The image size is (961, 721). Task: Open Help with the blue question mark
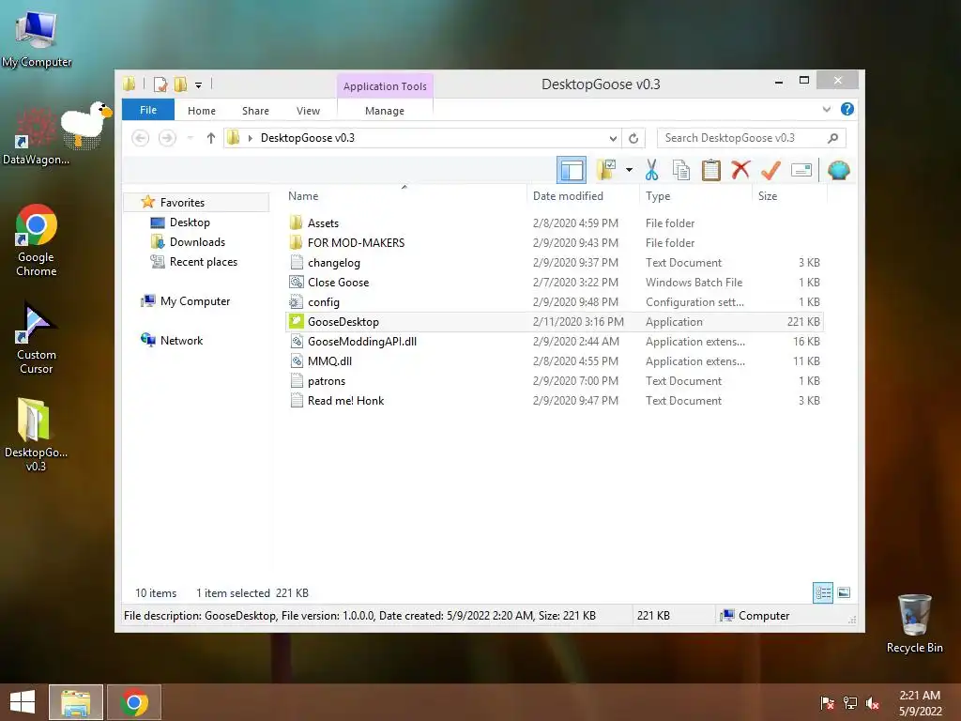click(847, 109)
